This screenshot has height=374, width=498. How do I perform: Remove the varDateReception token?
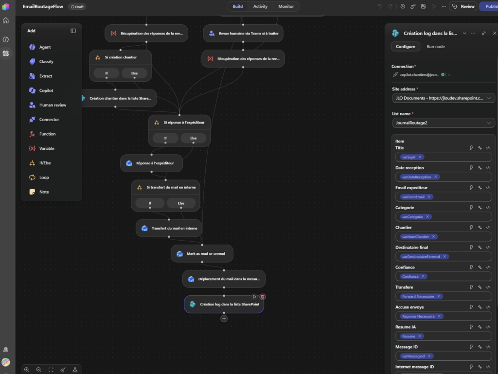tap(435, 177)
